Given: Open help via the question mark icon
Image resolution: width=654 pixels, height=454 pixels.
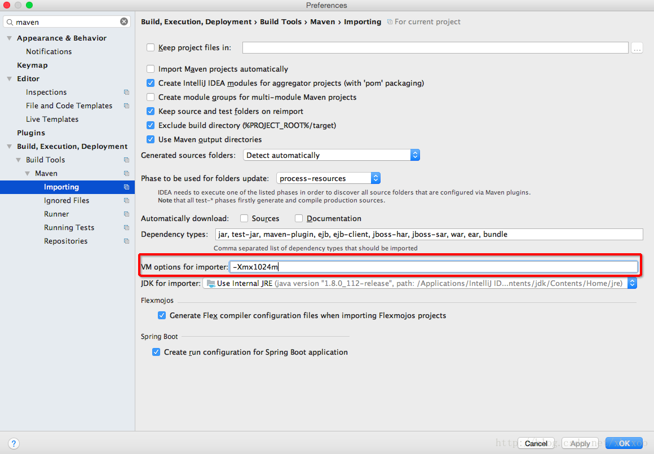Looking at the screenshot, I should [x=14, y=443].
